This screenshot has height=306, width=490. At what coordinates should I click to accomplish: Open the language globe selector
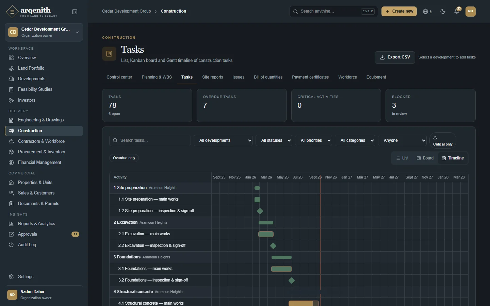pos(427,12)
